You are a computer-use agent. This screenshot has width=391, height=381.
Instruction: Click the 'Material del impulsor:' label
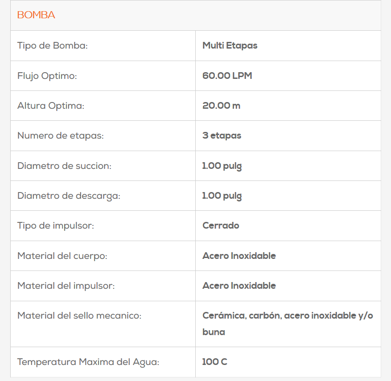(x=66, y=286)
